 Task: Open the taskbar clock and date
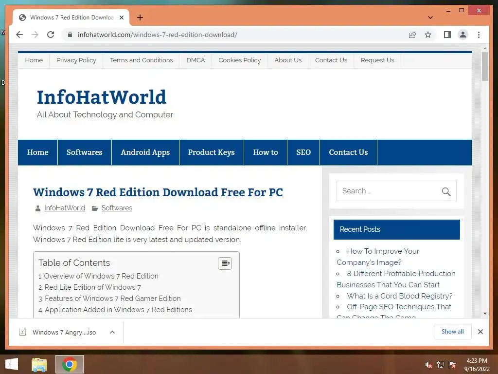coord(477,365)
